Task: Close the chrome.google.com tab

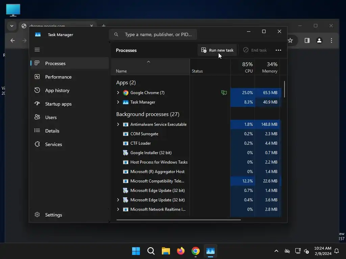Action: 92,26
